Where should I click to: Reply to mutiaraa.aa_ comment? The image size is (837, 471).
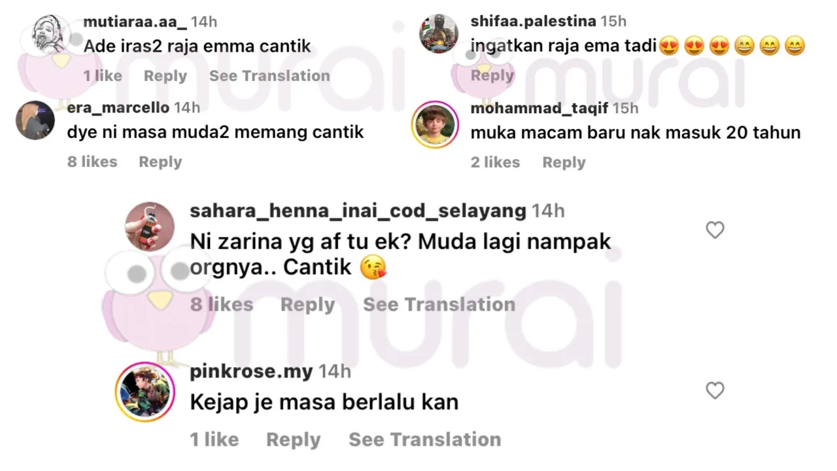(165, 76)
